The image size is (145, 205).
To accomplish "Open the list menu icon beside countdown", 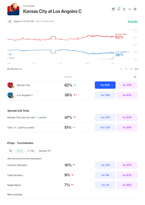I will (x=10, y=21).
